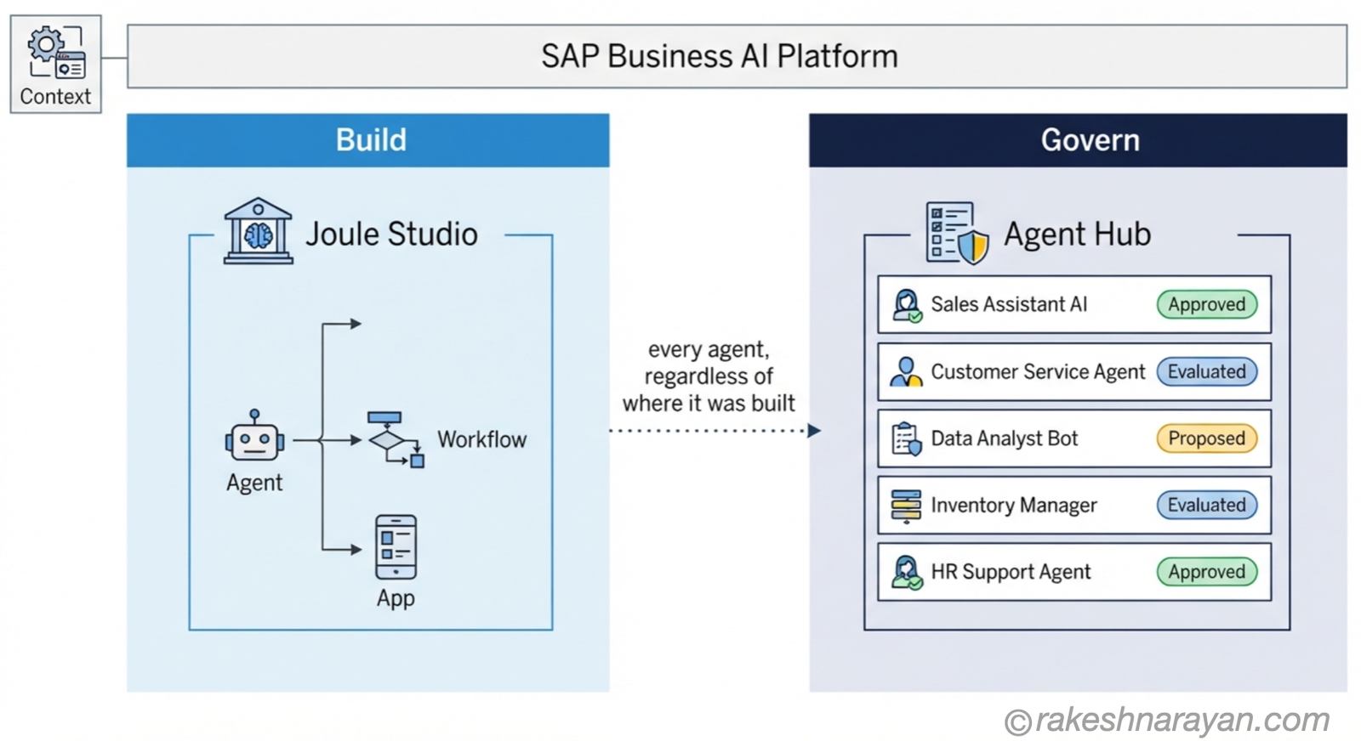Click the "every agent, regardless of where it was built" caption

tap(709, 376)
